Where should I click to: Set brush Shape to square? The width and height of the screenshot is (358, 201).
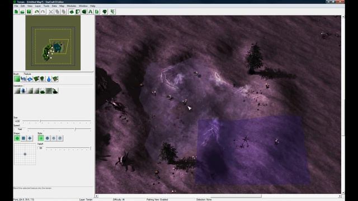[x=23, y=138]
